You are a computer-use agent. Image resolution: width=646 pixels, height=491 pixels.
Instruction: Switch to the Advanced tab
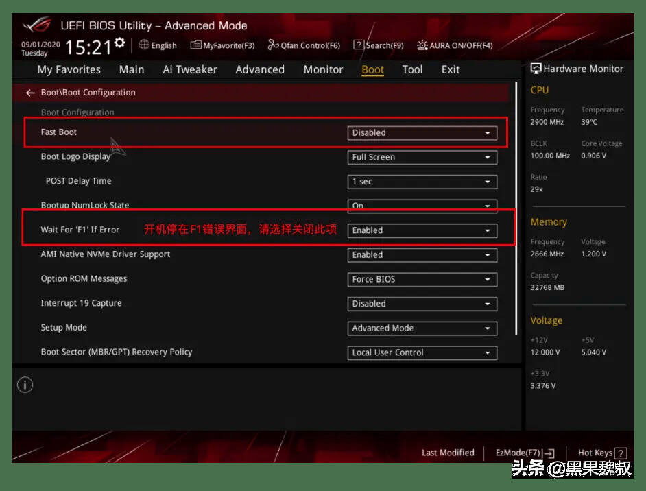260,70
